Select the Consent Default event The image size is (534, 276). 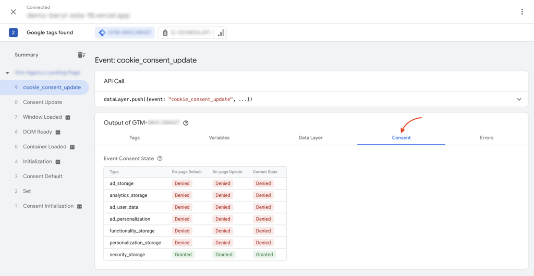(42, 177)
